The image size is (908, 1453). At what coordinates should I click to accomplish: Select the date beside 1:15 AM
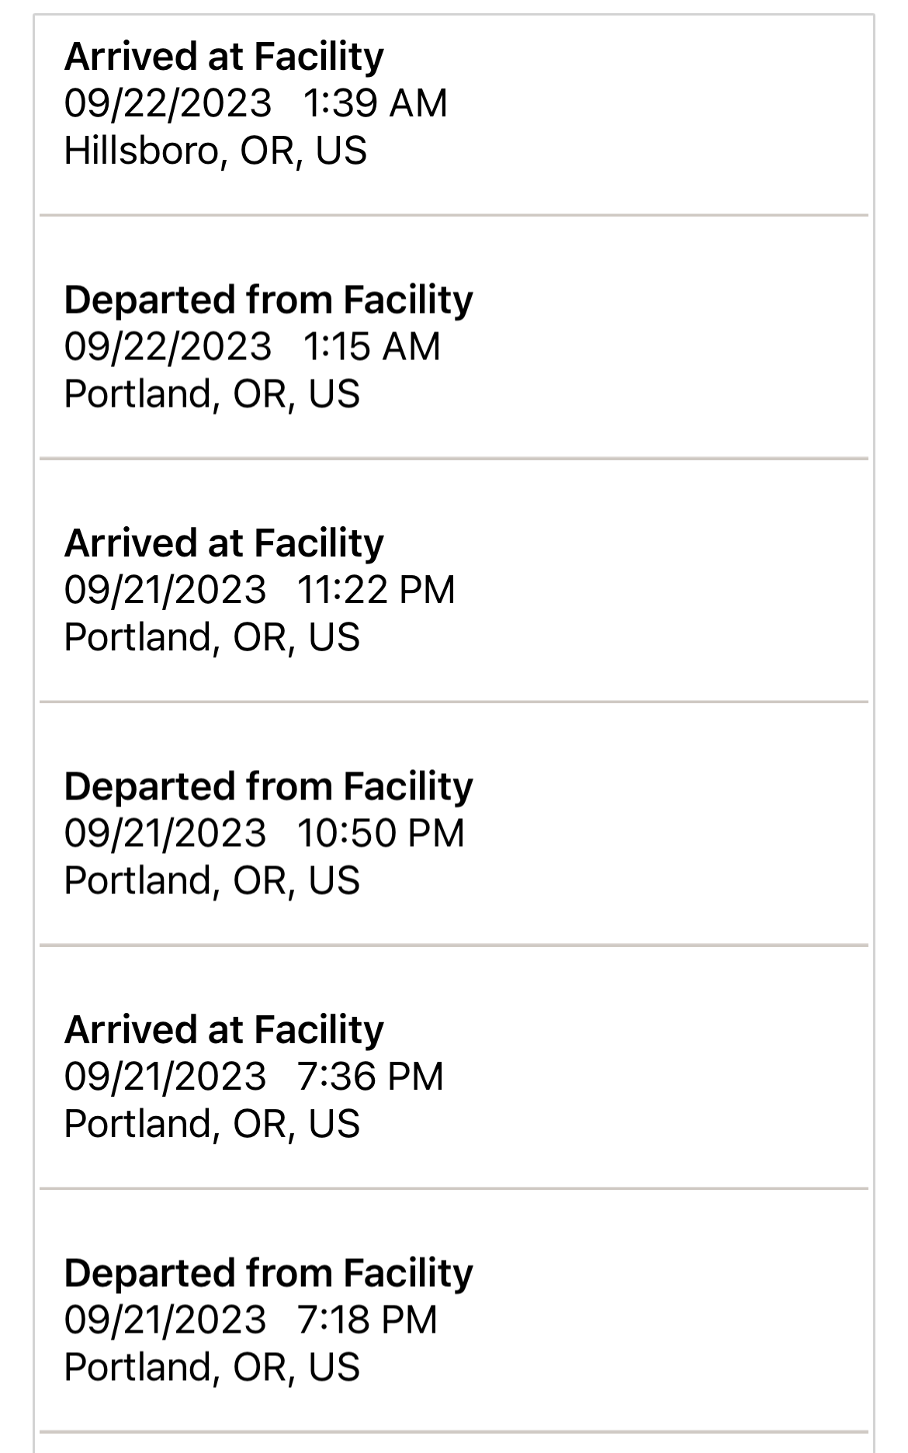168,346
